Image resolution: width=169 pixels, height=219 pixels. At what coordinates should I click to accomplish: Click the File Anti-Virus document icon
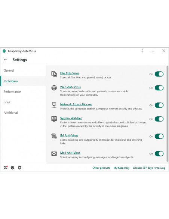point(54,74)
